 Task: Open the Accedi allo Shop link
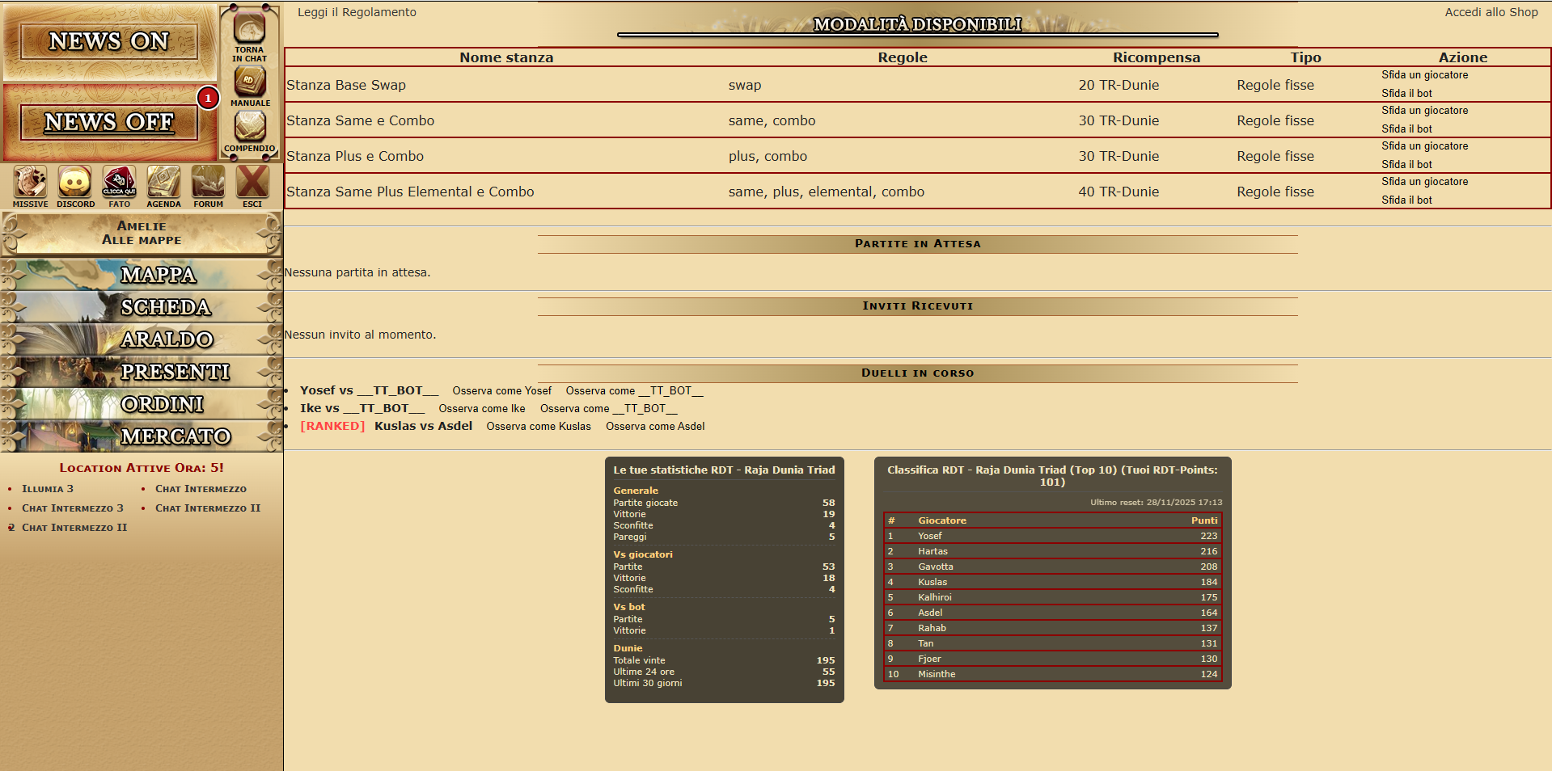(x=1491, y=12)
